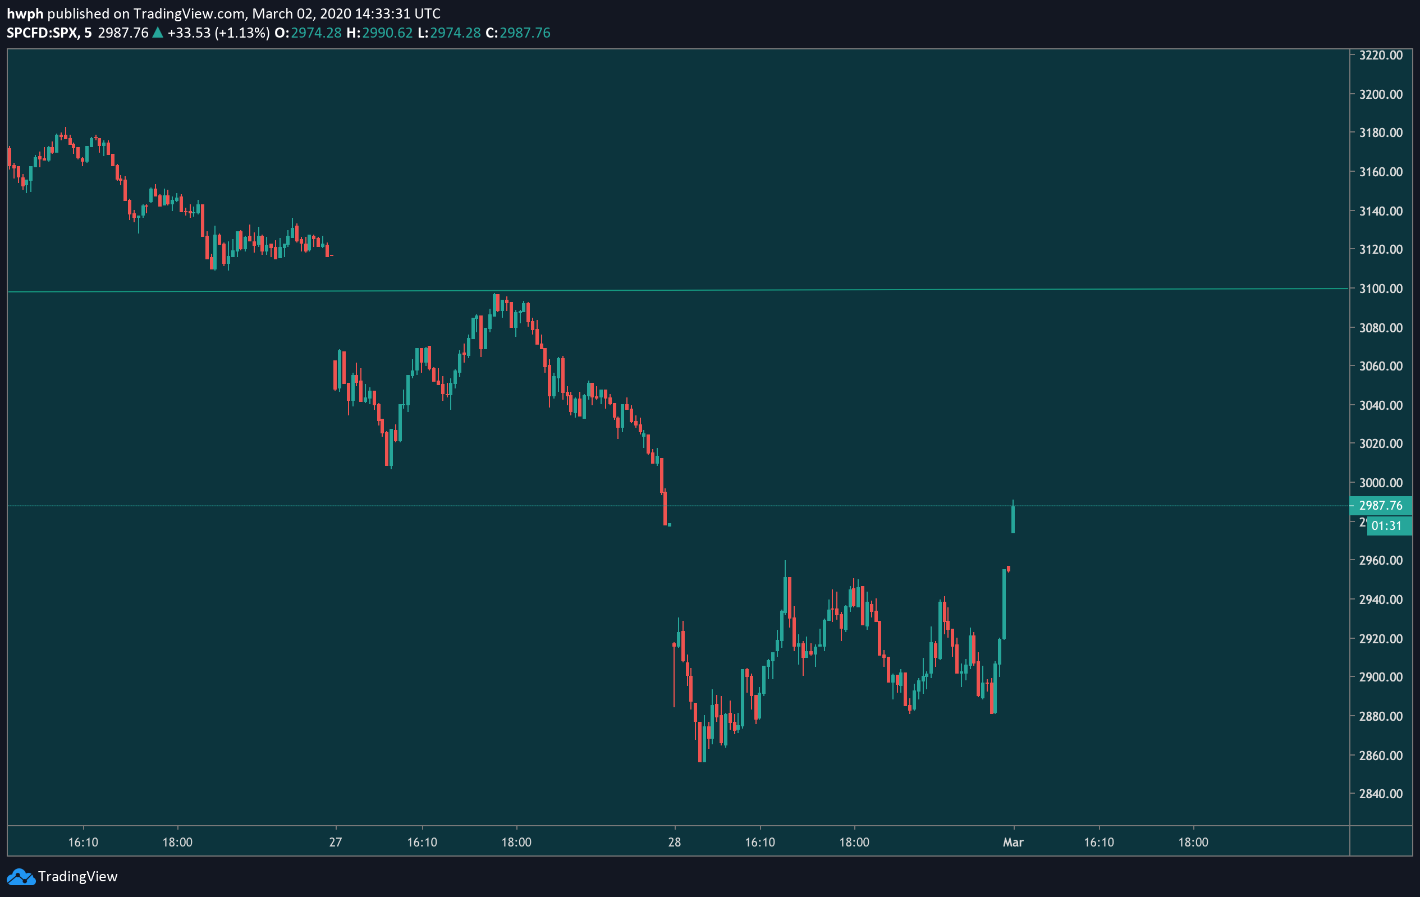The image size is (1420, 897).
Task: Click the open value O:2974.28
Action: pos(308,33)
